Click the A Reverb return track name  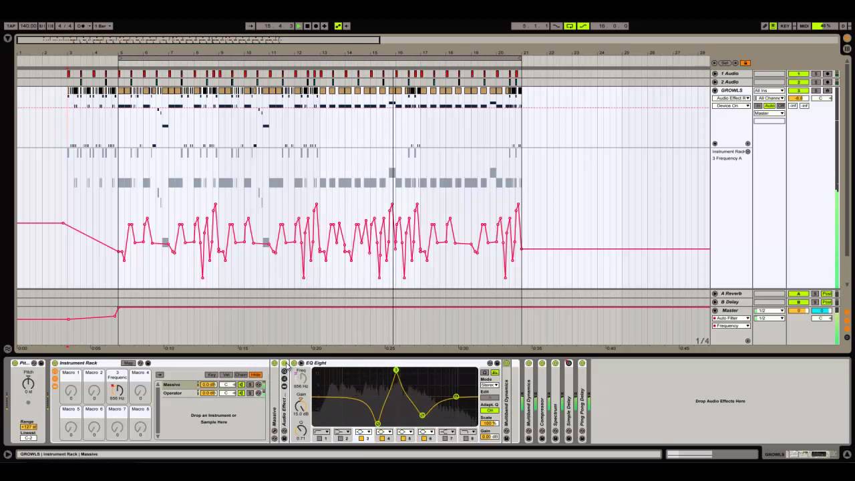pyautogui.click(x=731, y=293)
